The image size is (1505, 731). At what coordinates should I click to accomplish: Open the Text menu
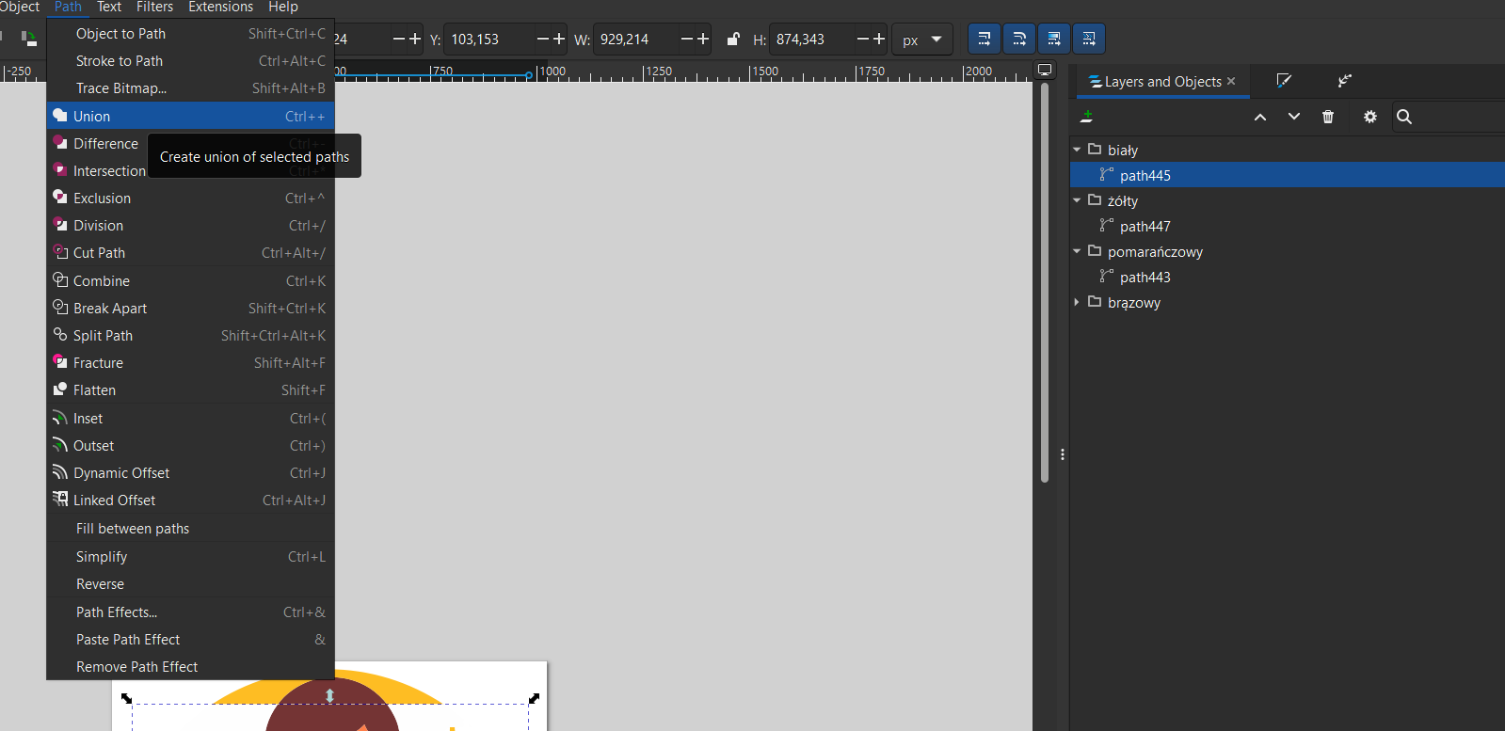109,7
